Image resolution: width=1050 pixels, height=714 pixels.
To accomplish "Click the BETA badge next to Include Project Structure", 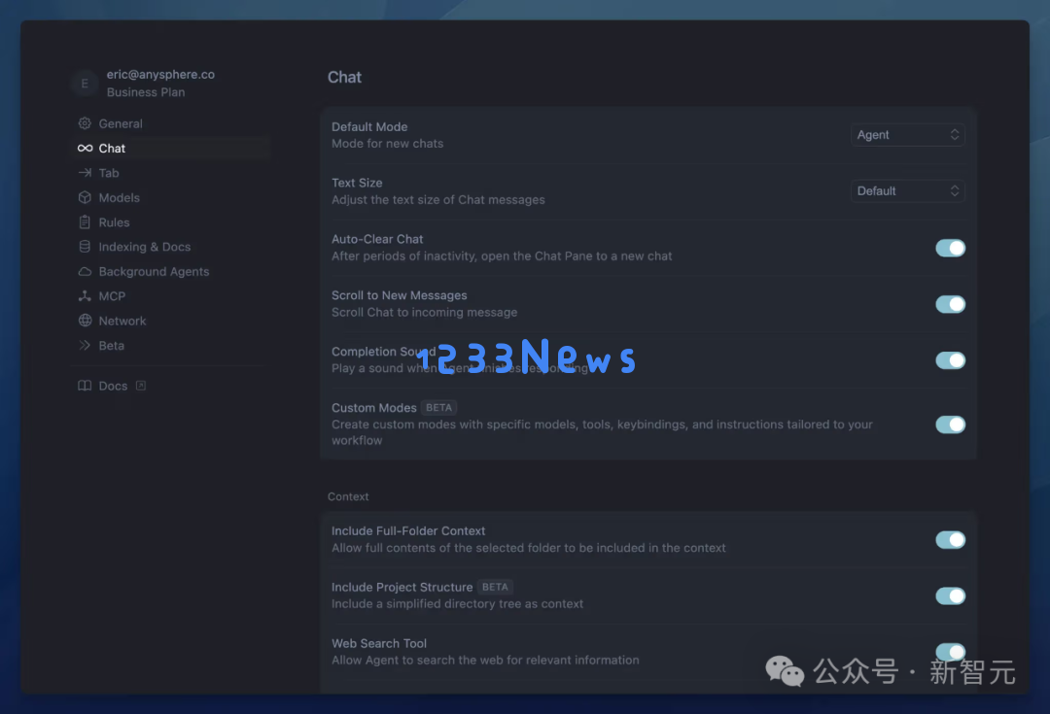I will tap(495, 587).
